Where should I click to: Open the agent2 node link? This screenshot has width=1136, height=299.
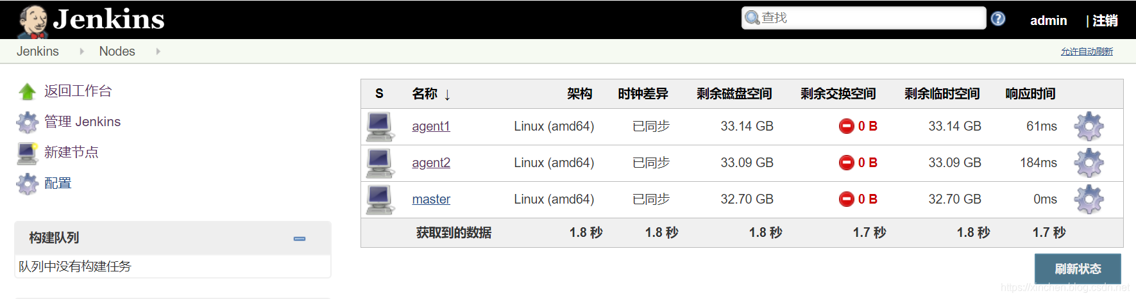pyautogui.click(x=431, y=163)
